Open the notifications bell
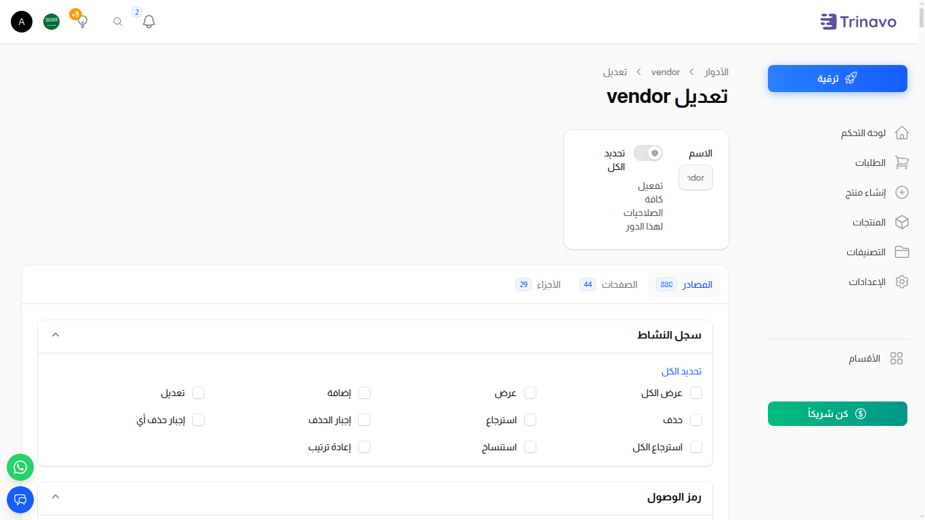925x520 pixels. [149, 22]
